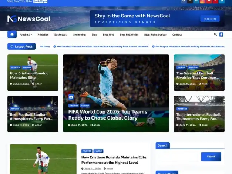Open the Blog Grid menu item
This screenshot has width=232, height=174.
108,34
